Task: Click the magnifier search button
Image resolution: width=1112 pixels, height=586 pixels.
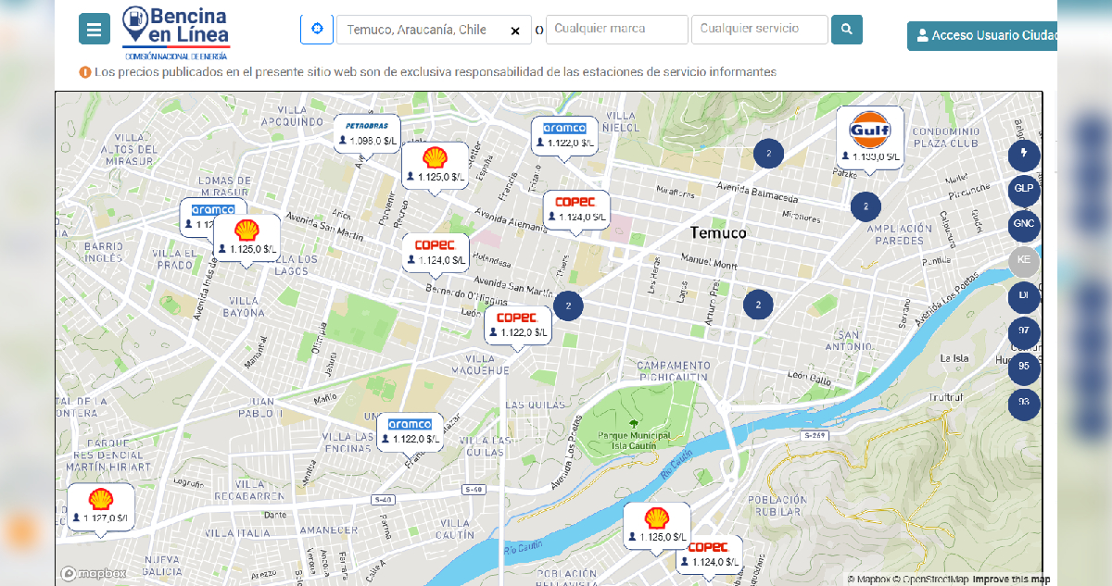Action: (x=846, y=30)
